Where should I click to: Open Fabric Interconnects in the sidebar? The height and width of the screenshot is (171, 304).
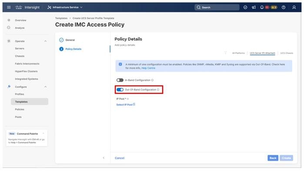point(27,64)
